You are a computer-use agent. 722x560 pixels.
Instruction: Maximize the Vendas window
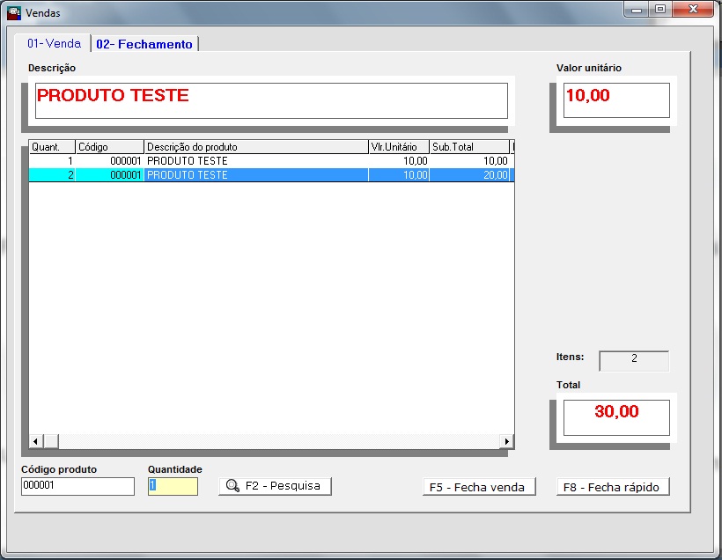point(659,10)
